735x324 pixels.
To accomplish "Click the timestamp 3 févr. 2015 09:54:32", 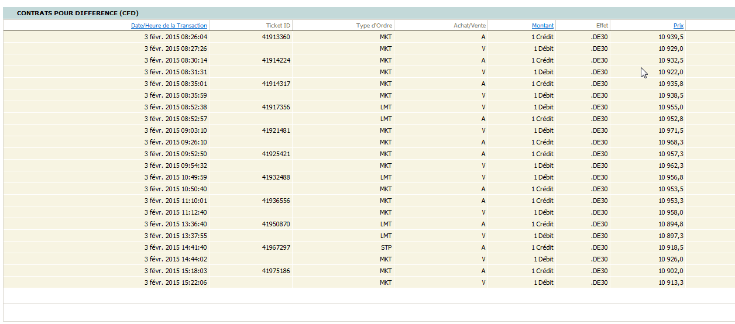I will click(x=176, y=166).
